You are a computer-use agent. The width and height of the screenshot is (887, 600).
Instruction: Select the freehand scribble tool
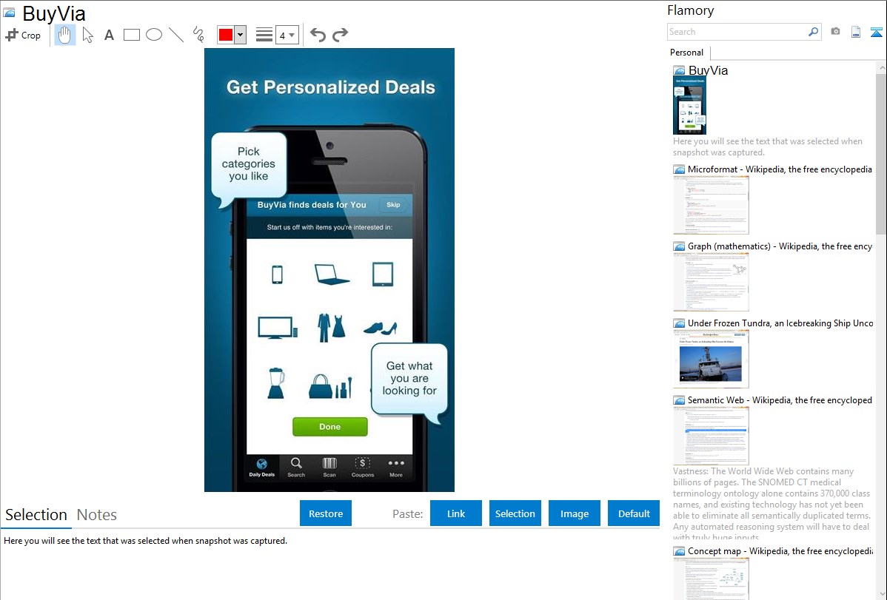(x=198, y=35)
